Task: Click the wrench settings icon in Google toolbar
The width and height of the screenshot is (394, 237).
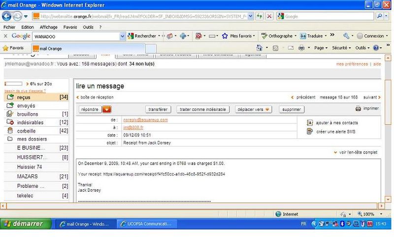Action: (346, 36)
